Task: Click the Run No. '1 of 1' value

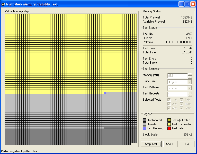Action: [189, 38]
